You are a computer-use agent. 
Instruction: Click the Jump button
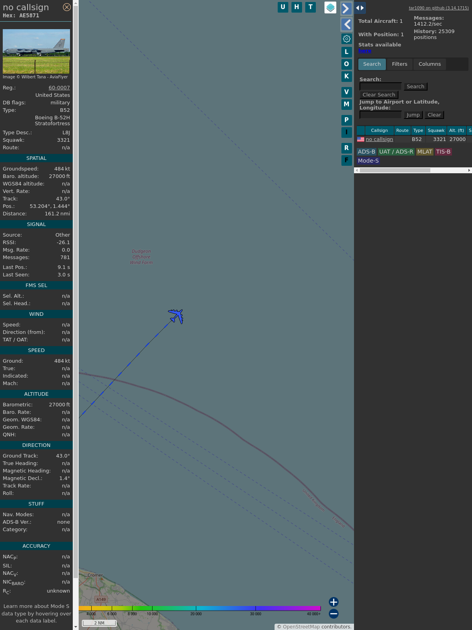[413, 115]
